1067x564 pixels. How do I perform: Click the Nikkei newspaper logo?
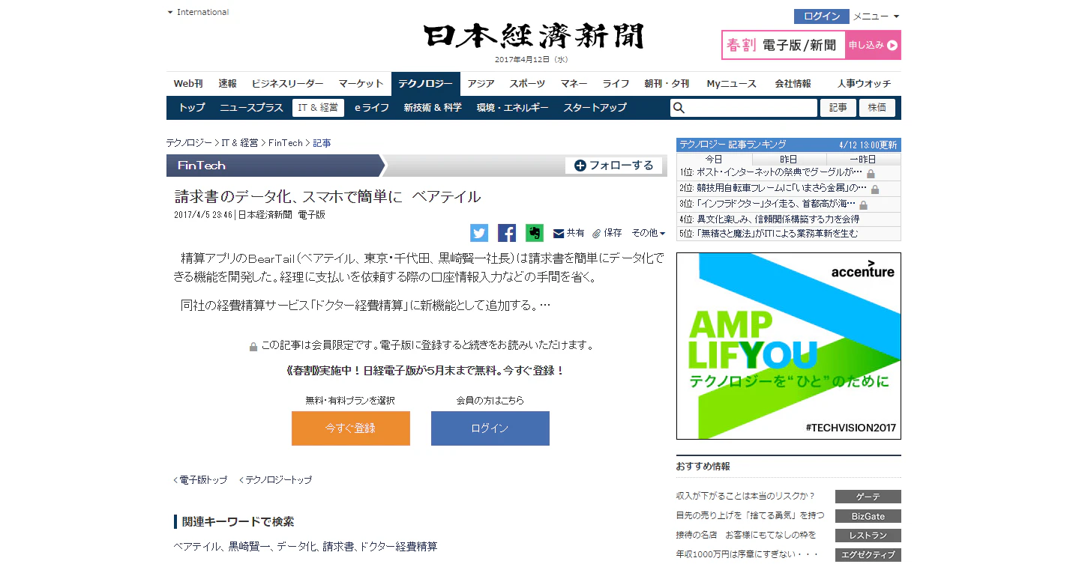coord(533,37)
